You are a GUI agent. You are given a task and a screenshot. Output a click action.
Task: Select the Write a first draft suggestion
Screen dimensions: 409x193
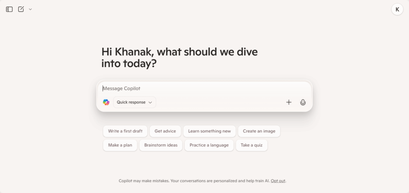(125, 131)
